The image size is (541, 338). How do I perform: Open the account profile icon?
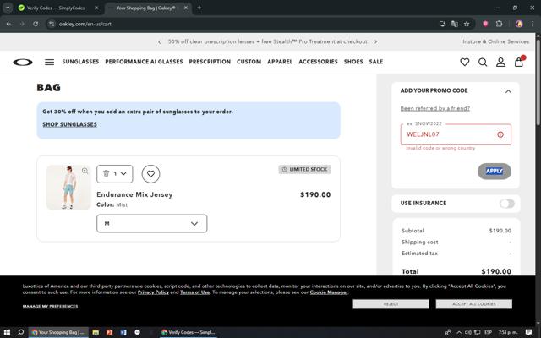[500, 62]
